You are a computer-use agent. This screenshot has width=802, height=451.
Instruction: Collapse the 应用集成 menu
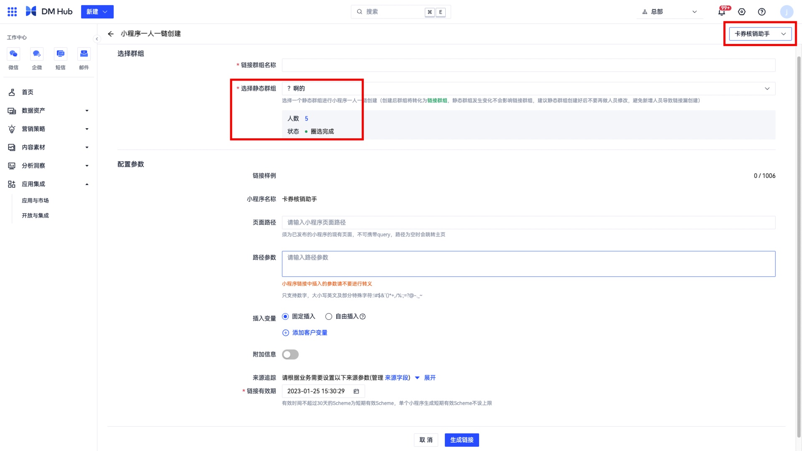click(48, 184)
